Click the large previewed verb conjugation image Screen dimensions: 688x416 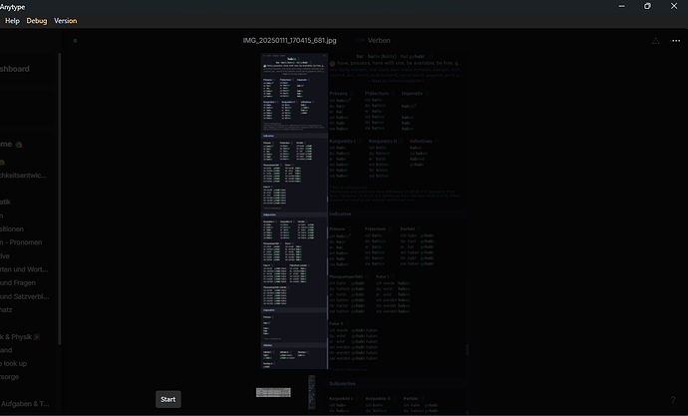294,211
